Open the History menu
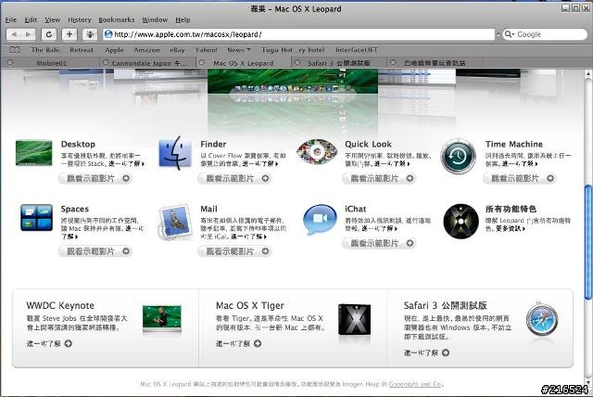The width and height of the screenshot is (593, 397). pos(80,19)
